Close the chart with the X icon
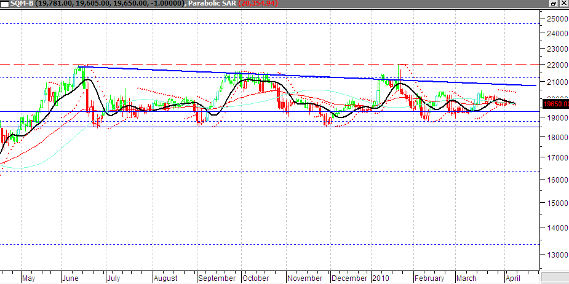This screenshot has width=569, height=284. (563, 4)
